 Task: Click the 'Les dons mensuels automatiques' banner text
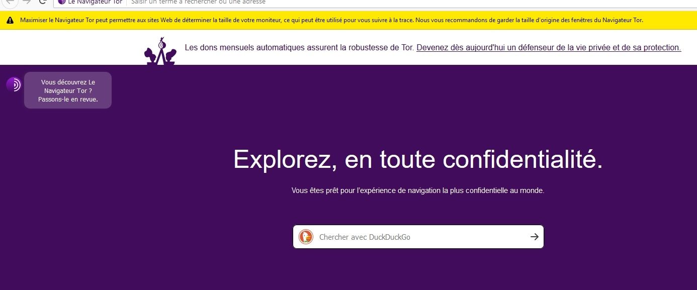coord(300,48)
